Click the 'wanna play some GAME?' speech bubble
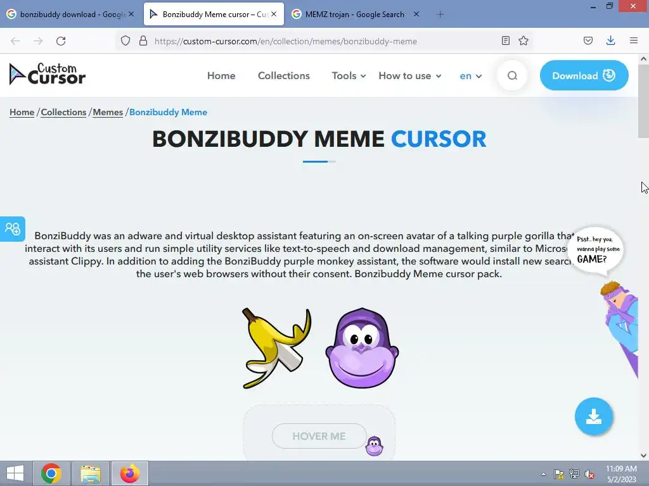The width and height of the screenshot is (649, 486). click(x=596, y=251)
